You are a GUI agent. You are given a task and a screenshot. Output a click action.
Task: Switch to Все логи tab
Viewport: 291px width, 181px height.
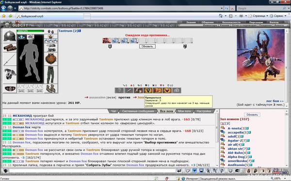pos(166,111)
